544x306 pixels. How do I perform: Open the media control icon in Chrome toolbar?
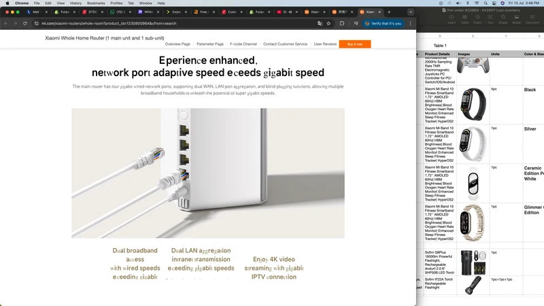(x=356, y=23)
